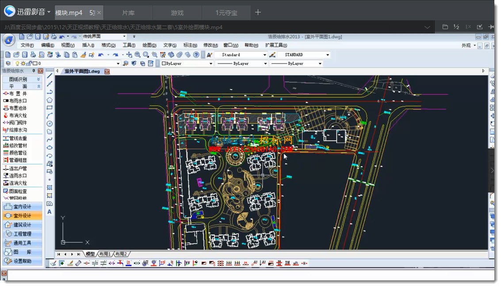Select the Hatch draw tool

[x=50, y=188]
